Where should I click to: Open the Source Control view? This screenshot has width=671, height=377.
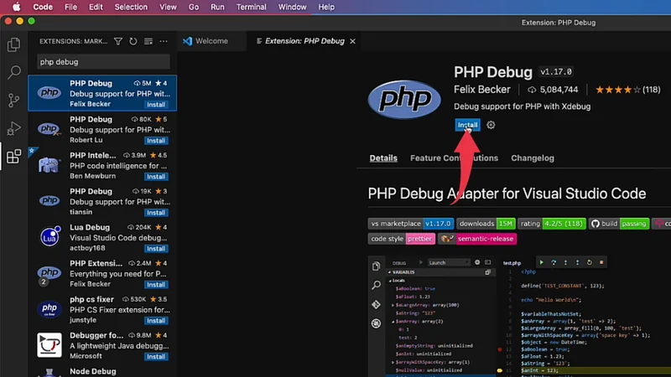(13, 101)
